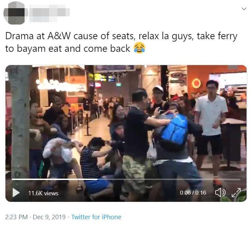Click the tweet text about A&W drama
The width and height of the screenshot is (251, 226).
[121, 42]
